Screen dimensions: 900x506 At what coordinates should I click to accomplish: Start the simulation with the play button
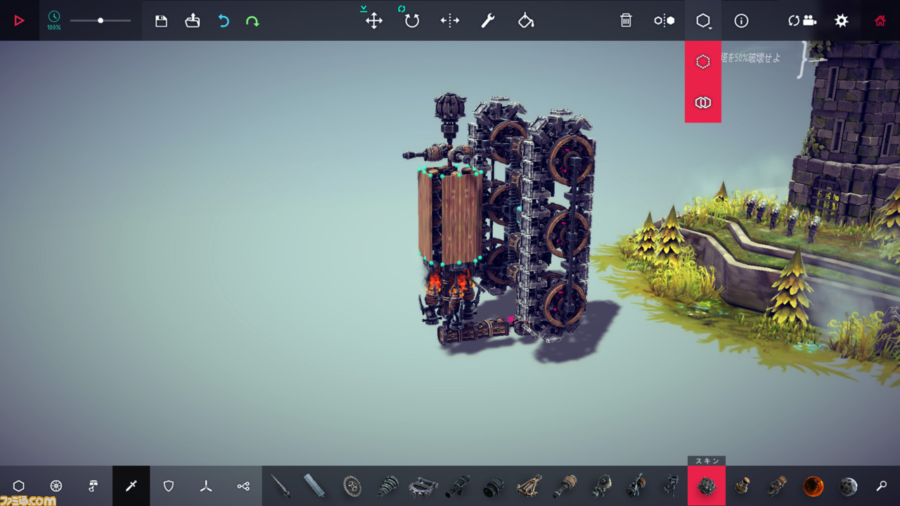pos(19,20)
